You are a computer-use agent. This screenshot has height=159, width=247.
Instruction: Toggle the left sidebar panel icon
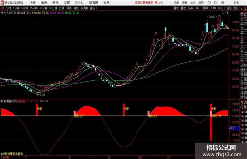pos(2,8)
